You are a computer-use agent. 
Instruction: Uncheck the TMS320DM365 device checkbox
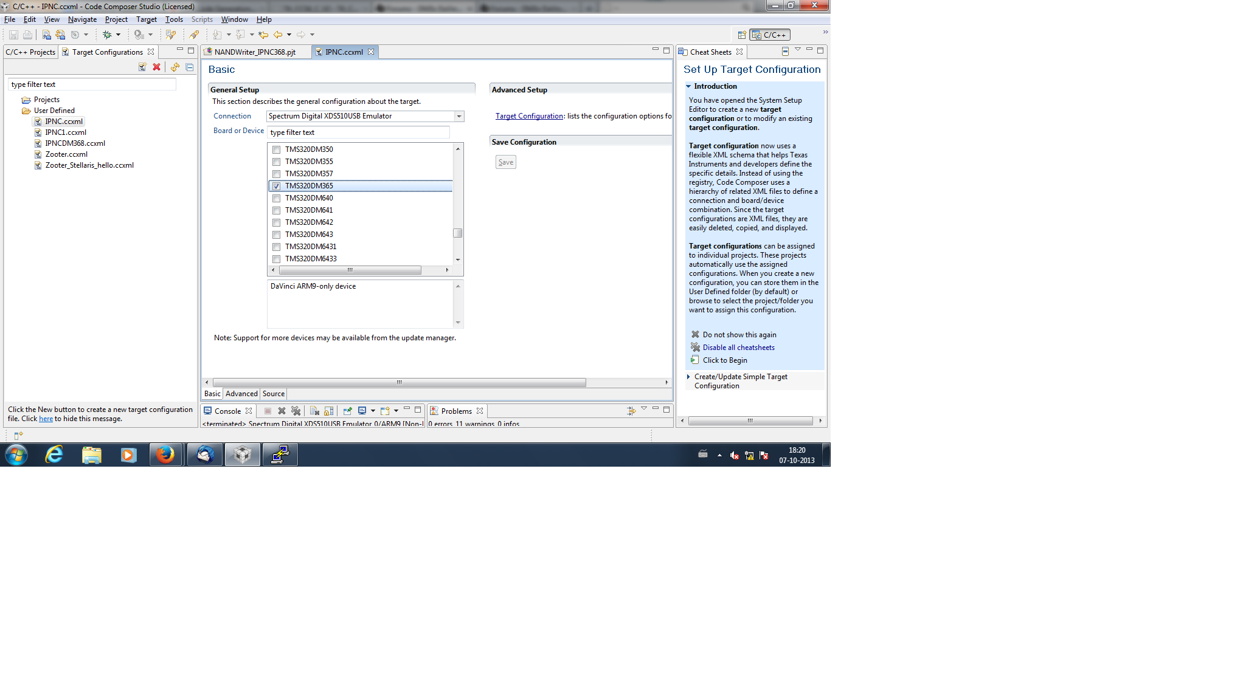tap(277, 186)
